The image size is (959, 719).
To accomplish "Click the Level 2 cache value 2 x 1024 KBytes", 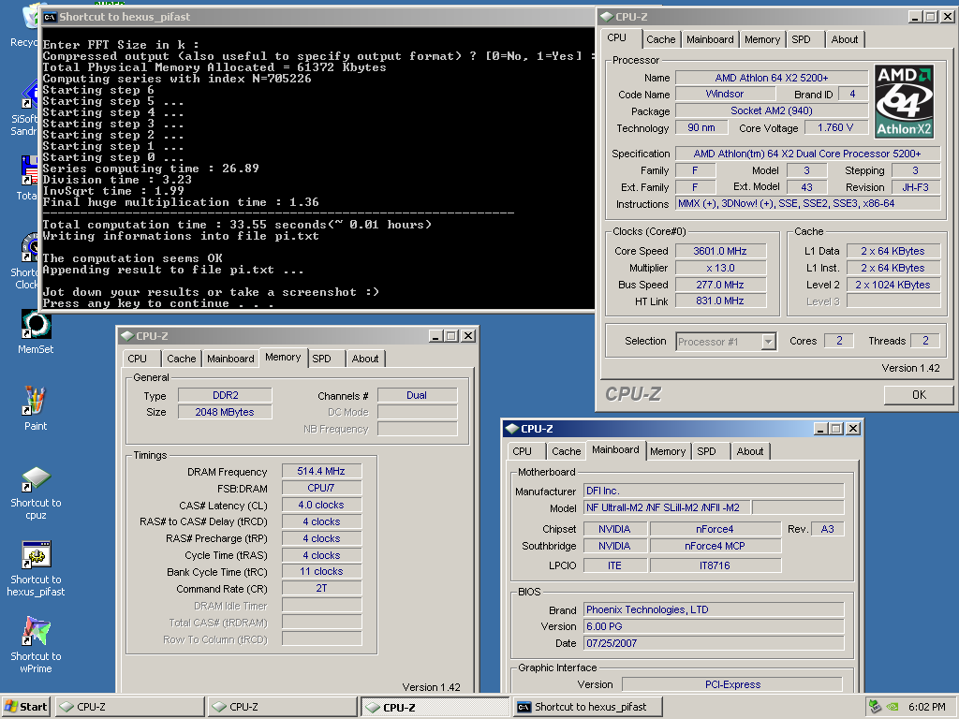I will (x=893, y=285).
